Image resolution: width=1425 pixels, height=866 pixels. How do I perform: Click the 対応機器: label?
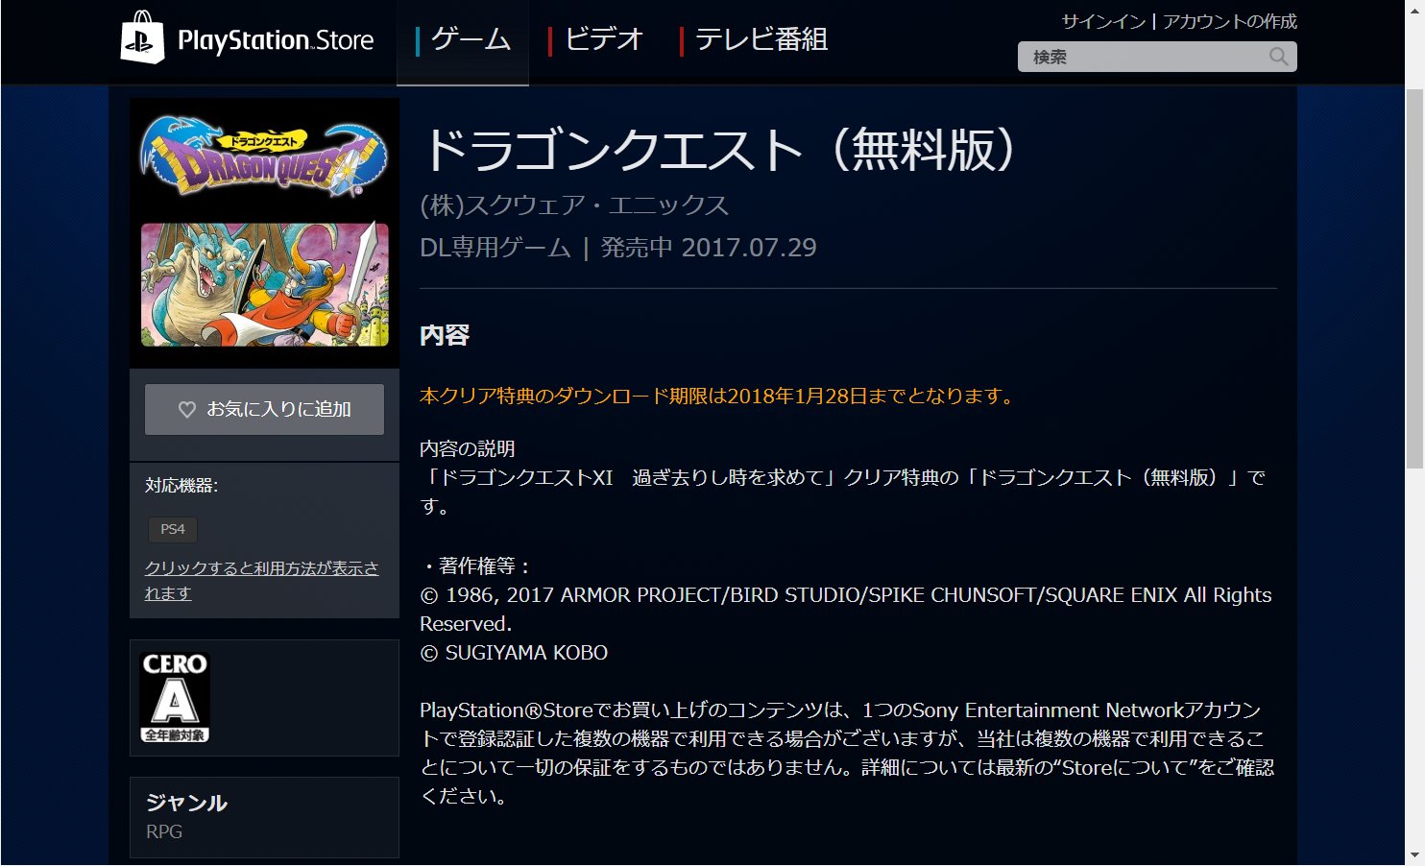coord(181,486)
